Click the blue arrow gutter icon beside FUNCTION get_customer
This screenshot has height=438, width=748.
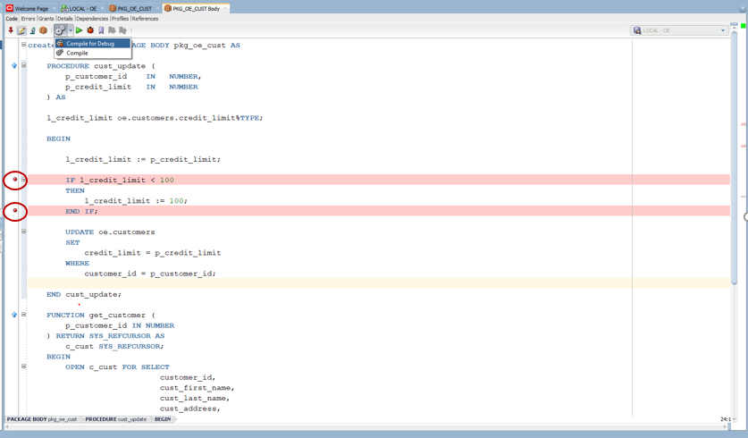point(13,315)
